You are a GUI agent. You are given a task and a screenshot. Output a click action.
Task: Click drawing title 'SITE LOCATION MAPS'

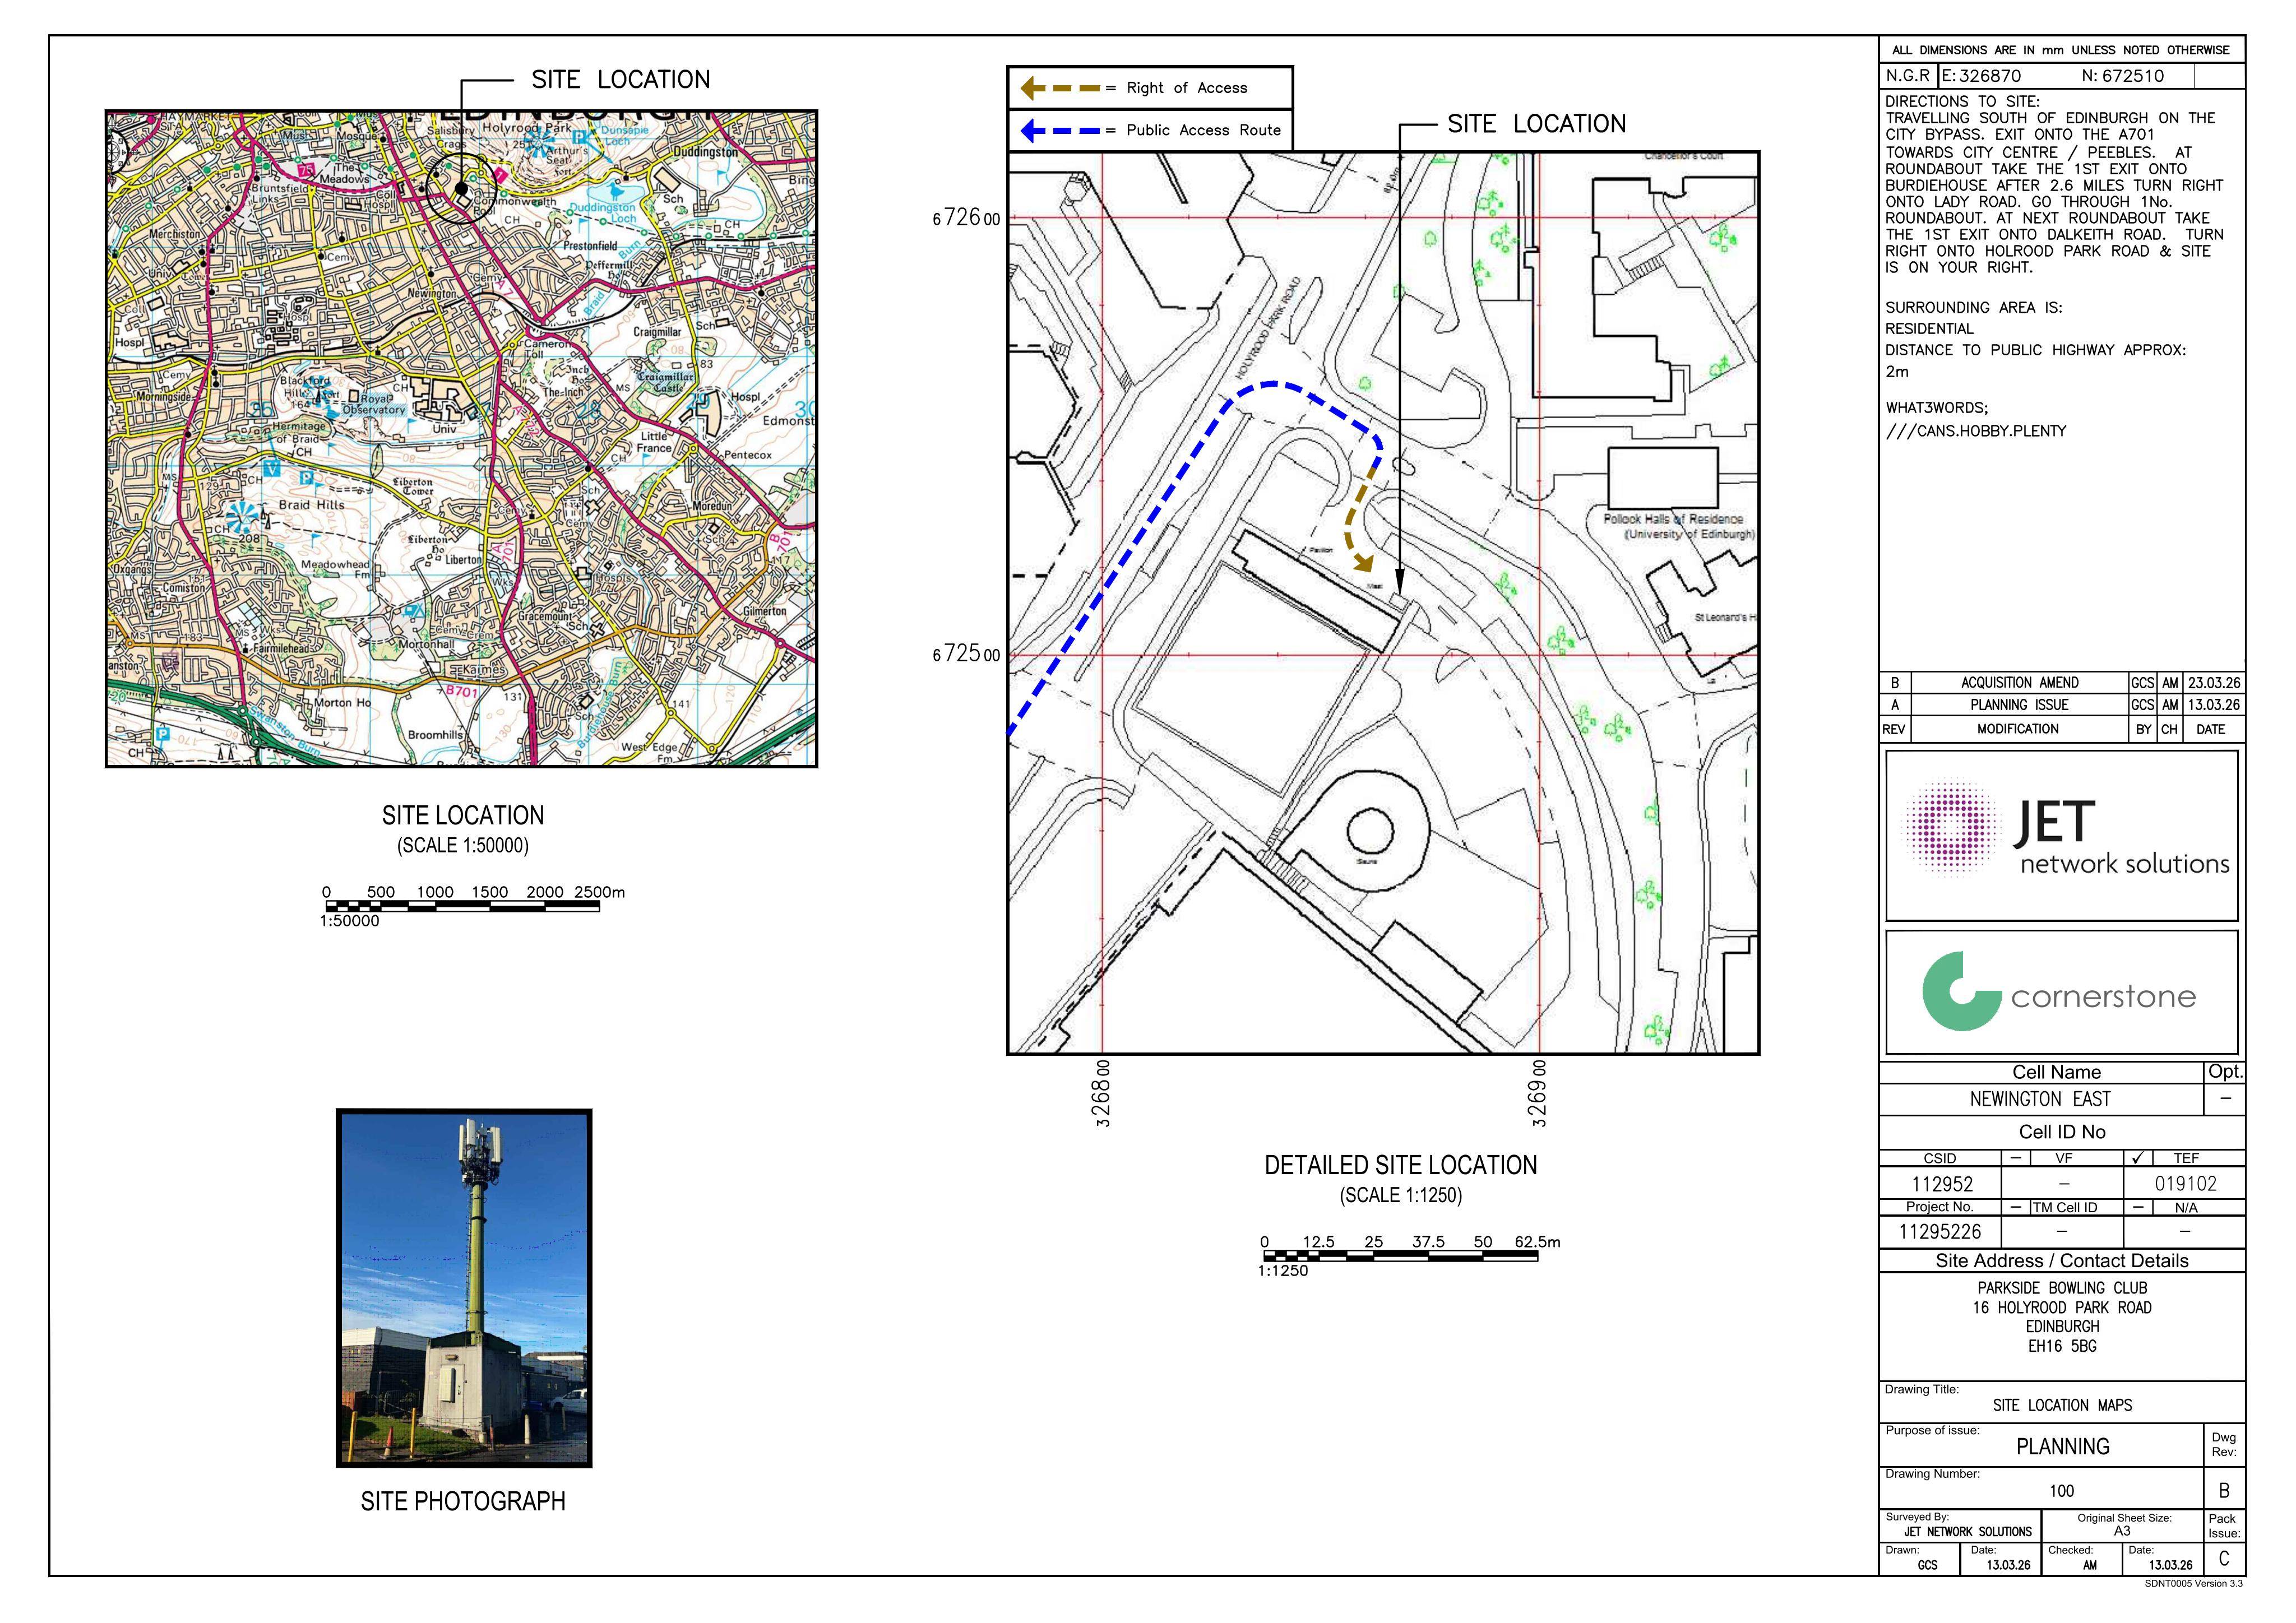coord(2062,1406)
